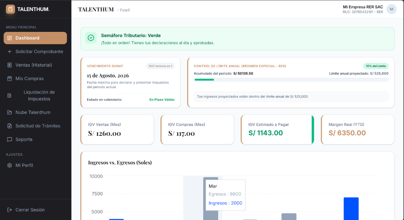Click the Talenthum logo icon in sidebar
Screen dimensions: 404x220
[x=10, y=9]
